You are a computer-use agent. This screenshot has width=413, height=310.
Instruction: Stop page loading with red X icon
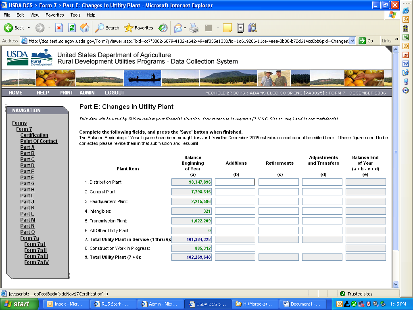point(59,28)
